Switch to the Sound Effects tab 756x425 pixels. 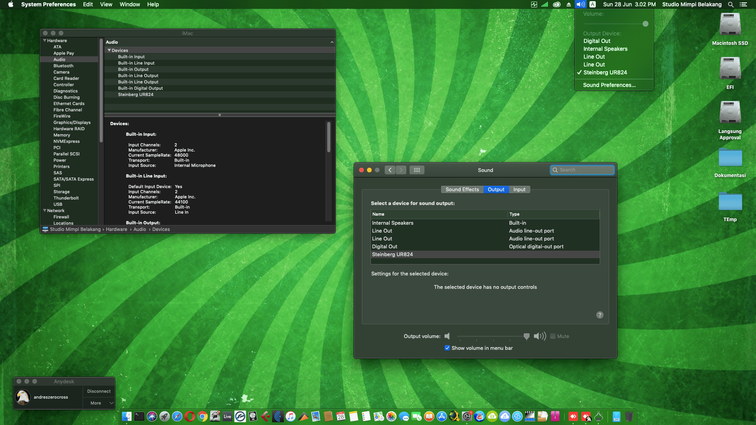(x=462, y=189)
